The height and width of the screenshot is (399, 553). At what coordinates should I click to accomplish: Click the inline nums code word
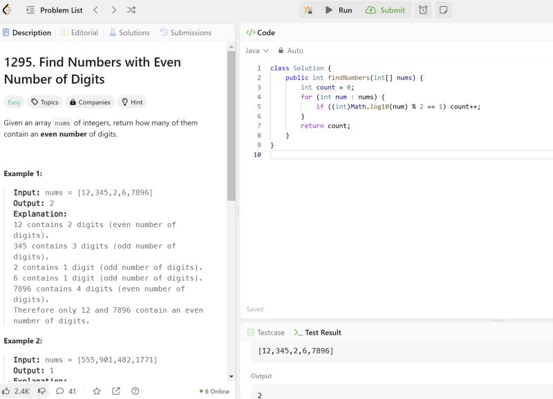(62, 123)
